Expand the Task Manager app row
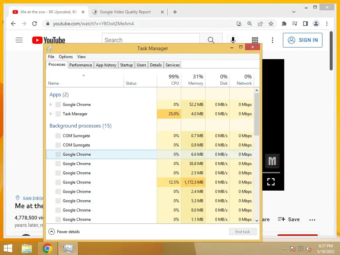The width and height of the screenshot is (340, 255). [x=50, y=114]
